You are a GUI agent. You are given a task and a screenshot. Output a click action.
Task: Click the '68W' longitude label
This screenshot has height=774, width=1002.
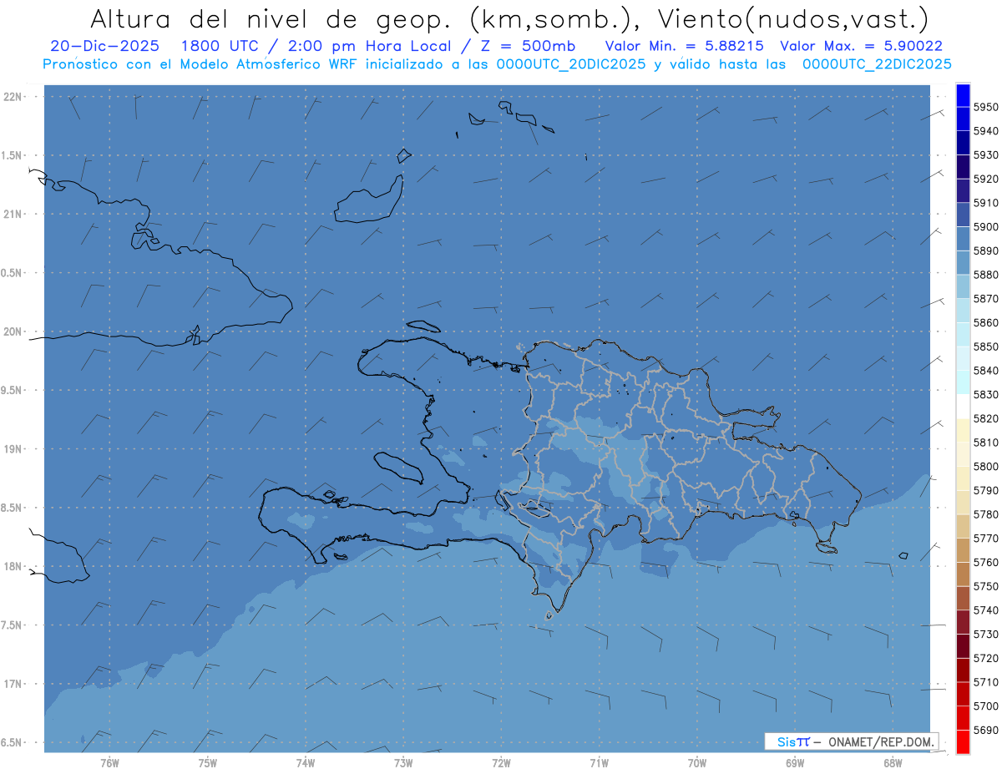coord(893,763)
